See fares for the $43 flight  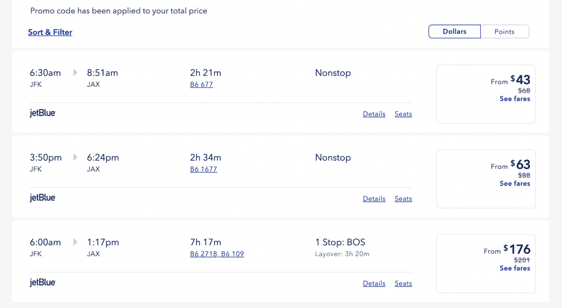[514, 99]
